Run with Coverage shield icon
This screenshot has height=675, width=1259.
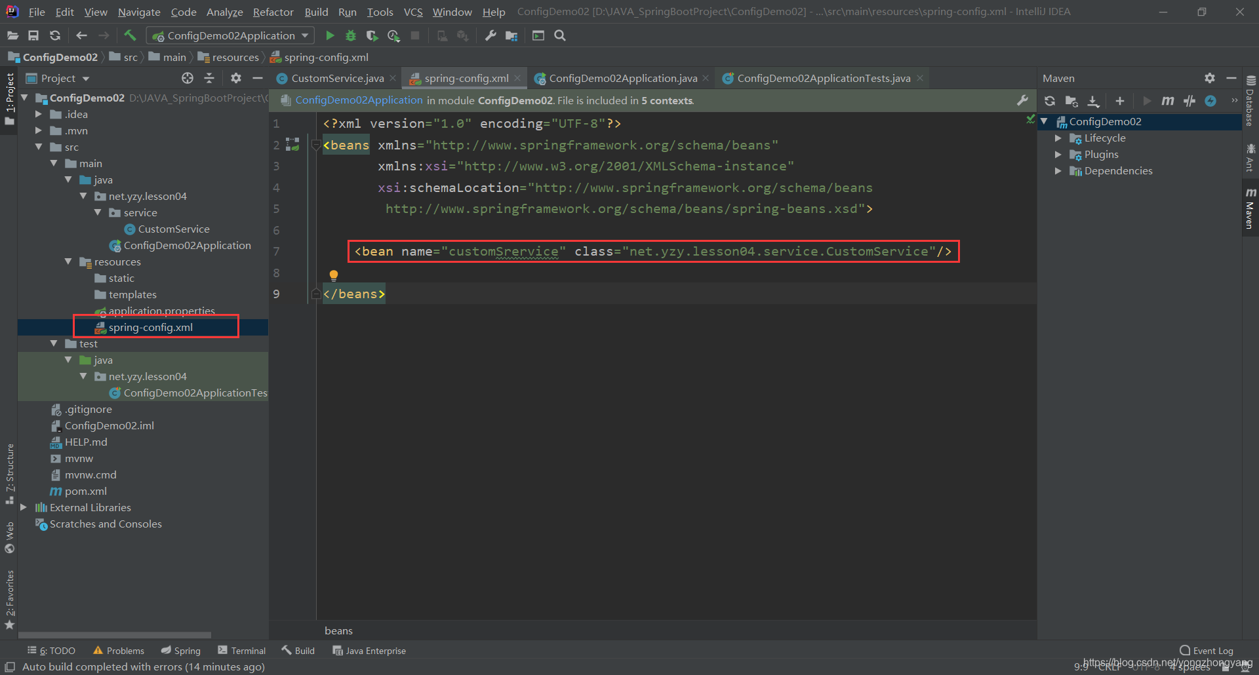(372, 35)
